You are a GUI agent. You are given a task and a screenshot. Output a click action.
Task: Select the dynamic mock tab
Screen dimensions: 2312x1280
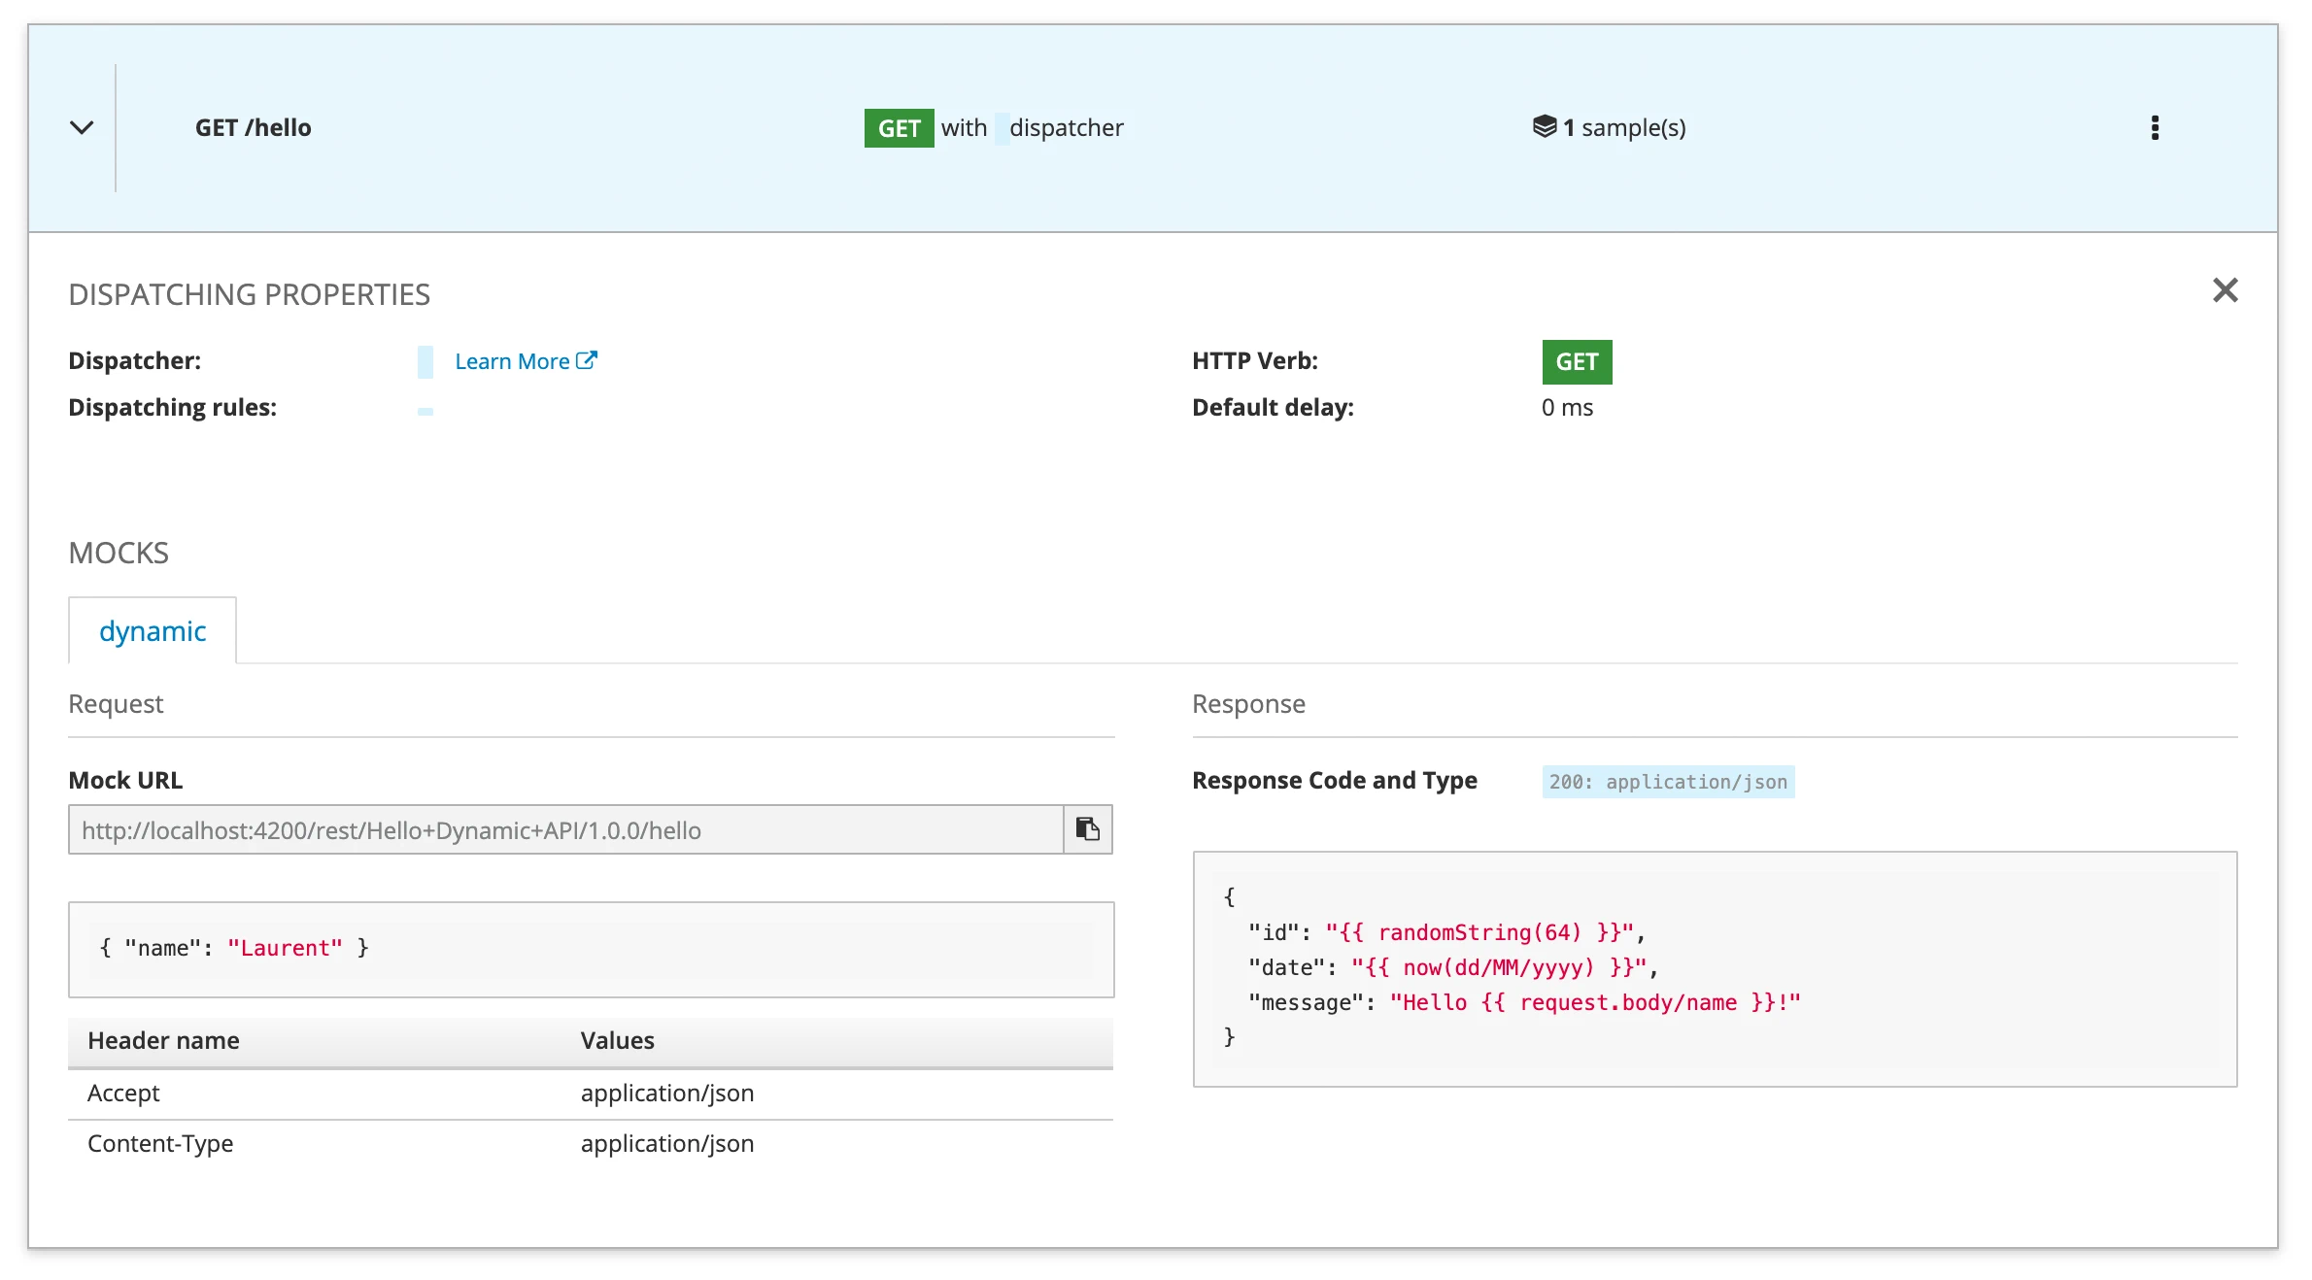click(x=153, y=631)
